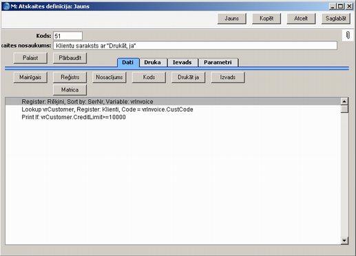Click the Jauns button

[232, 19]
